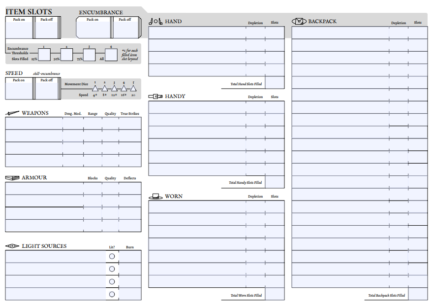Click the armour icon next to Armour heading
This screenshot has width=434, height=306.
point(12,178)
